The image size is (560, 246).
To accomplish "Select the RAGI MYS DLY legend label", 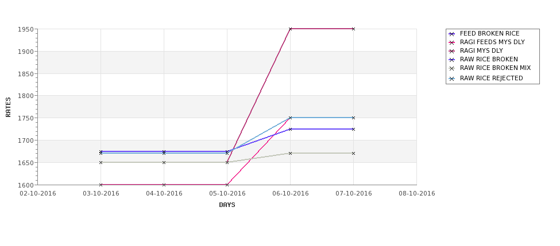I will 481,50.
